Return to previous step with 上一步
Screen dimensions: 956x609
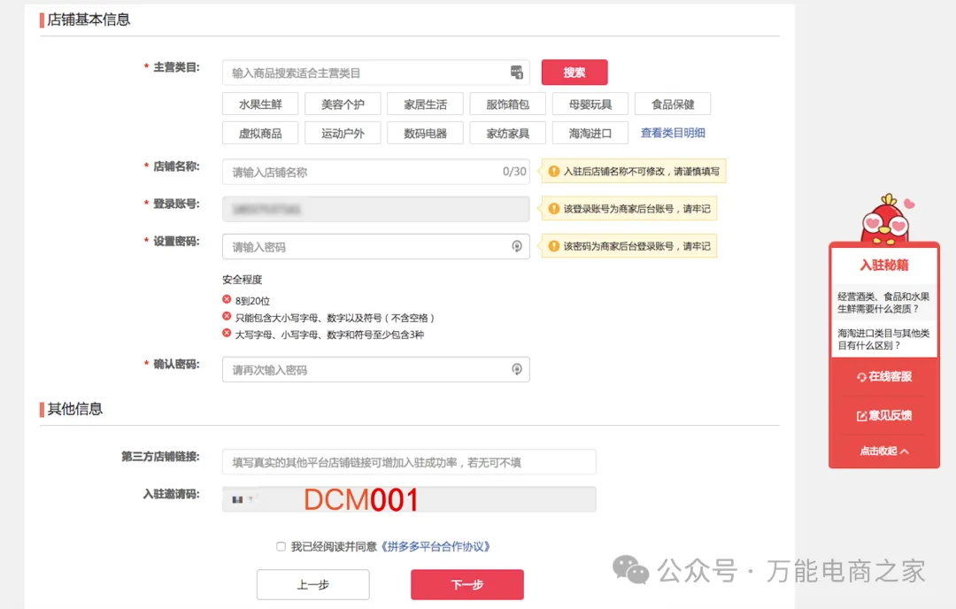pyautogui.click(x=312, y=585)
